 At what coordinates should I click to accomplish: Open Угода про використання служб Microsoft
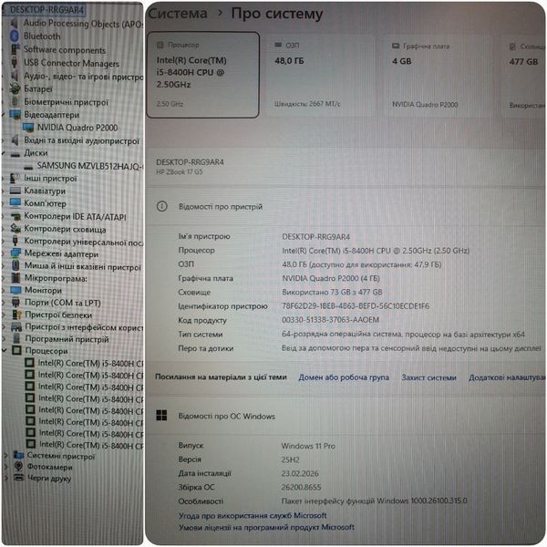tap(253, 515)
